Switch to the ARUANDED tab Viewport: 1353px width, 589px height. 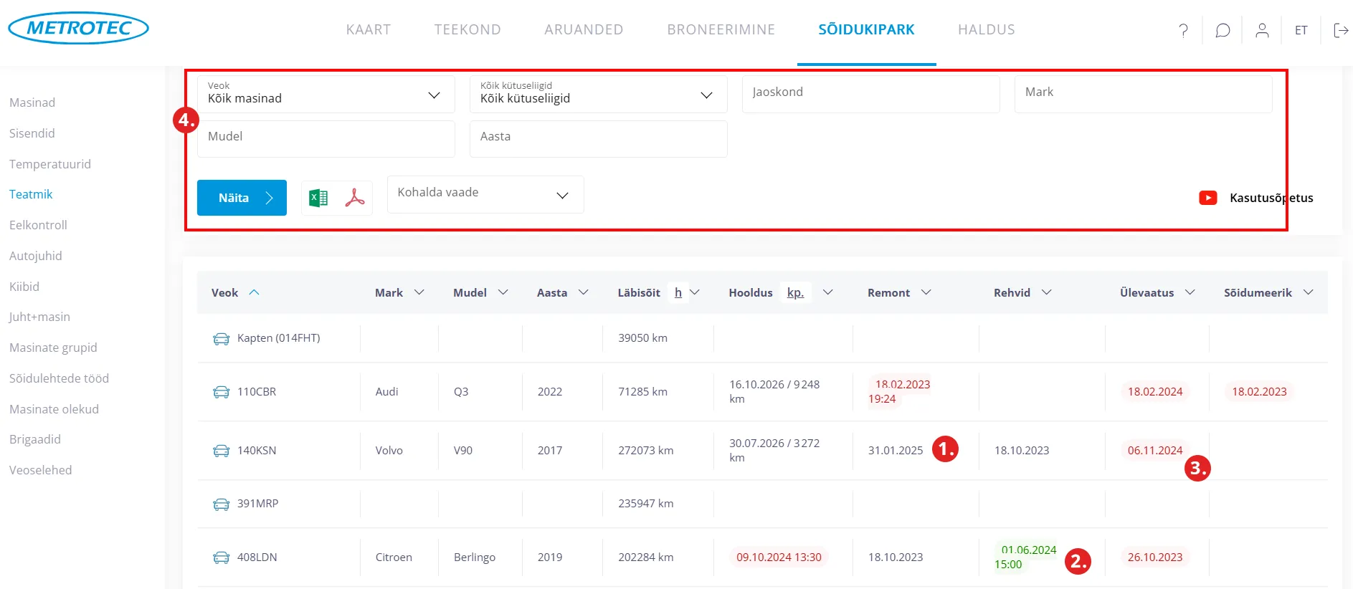coord(584,29)
